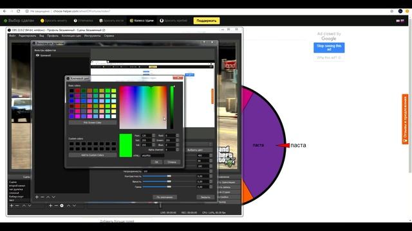Click the Hue value field
Viewport: 412px width, 231px height.
coord(146,135)
